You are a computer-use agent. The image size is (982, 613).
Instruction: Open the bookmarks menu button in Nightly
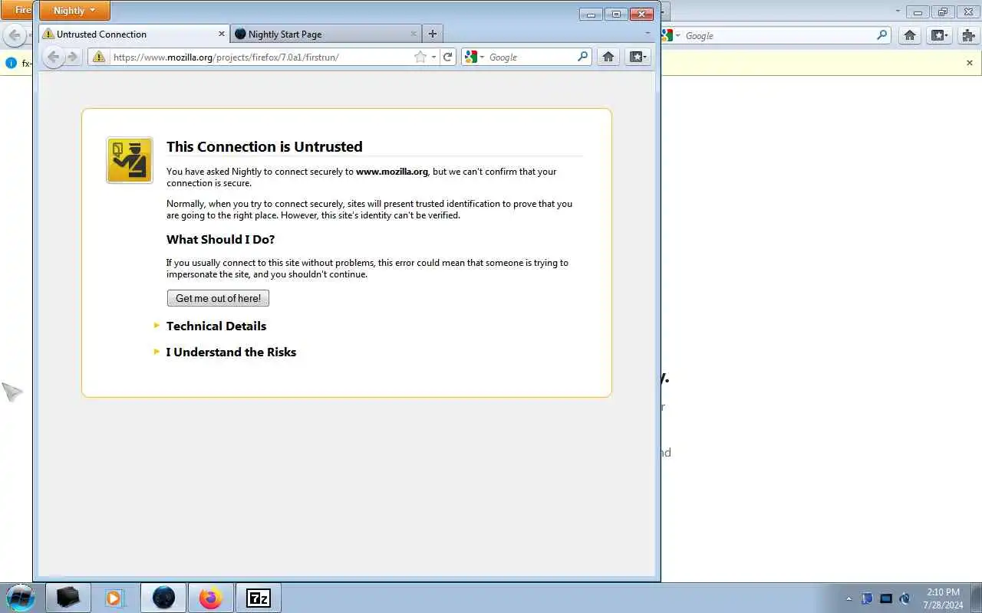point(638,57)
